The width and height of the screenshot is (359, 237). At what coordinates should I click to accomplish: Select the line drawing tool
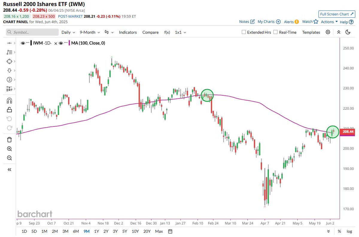tap(9, 43)
